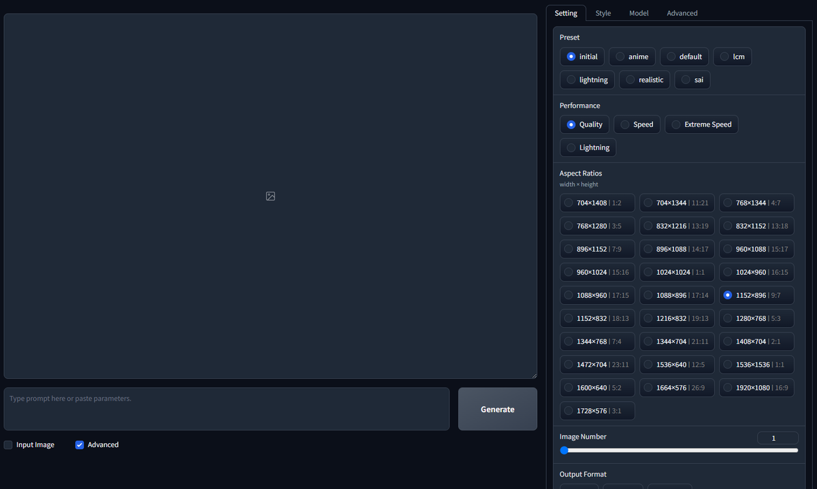The image size is (817, 489).
Task: Select square 1536×1536 1:1 ratio
Action: 756,365
